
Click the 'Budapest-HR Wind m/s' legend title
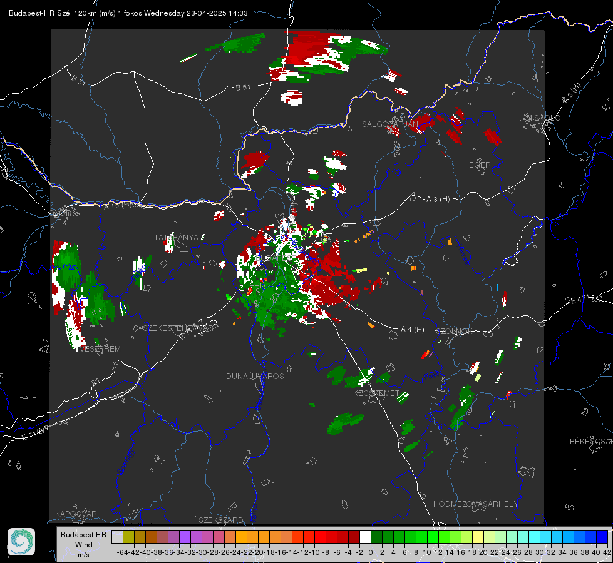pos(83,545)
